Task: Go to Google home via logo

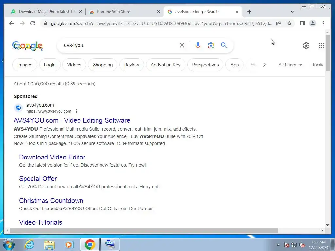Action: click(x=27, y=46)
